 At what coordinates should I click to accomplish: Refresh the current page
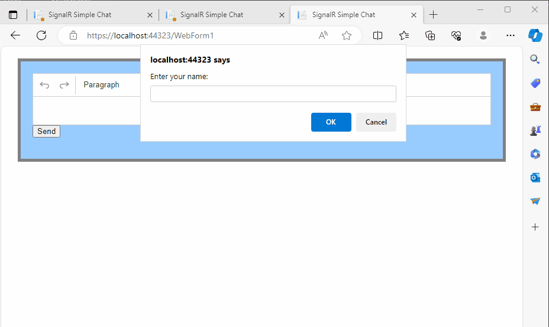(x=41, y=35)
